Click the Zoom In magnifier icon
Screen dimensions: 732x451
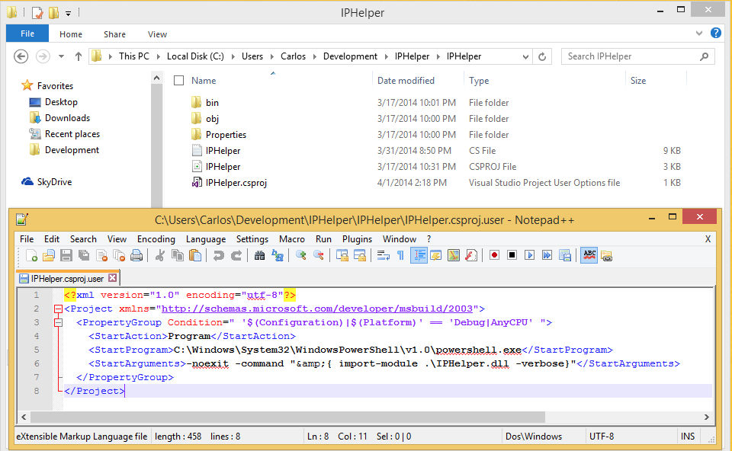coord(301,255)
